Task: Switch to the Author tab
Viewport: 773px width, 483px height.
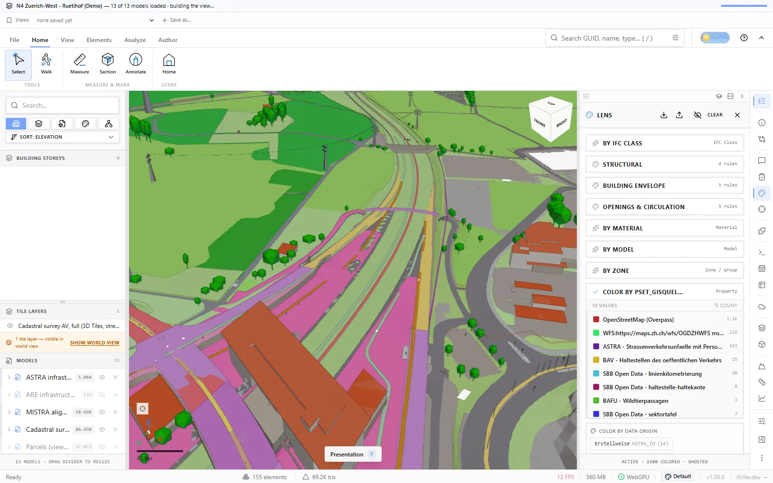Action: pos(168,40)
